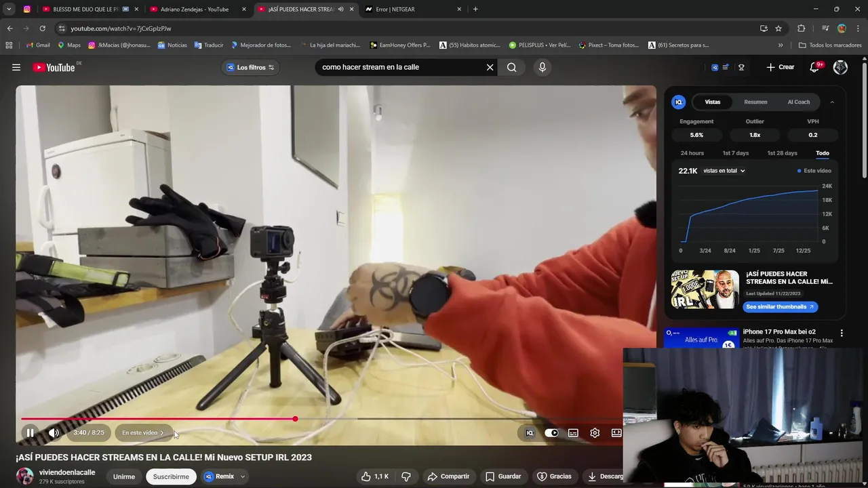Open 'vistas en total' dropdown
This screenshot has height=488, width=868.
click(724, 171)
